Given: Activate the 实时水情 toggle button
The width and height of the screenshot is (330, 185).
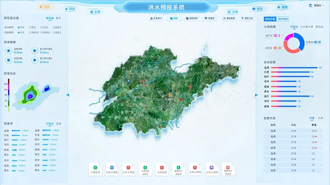Looking at the screenshot, I should coord(270,19).
